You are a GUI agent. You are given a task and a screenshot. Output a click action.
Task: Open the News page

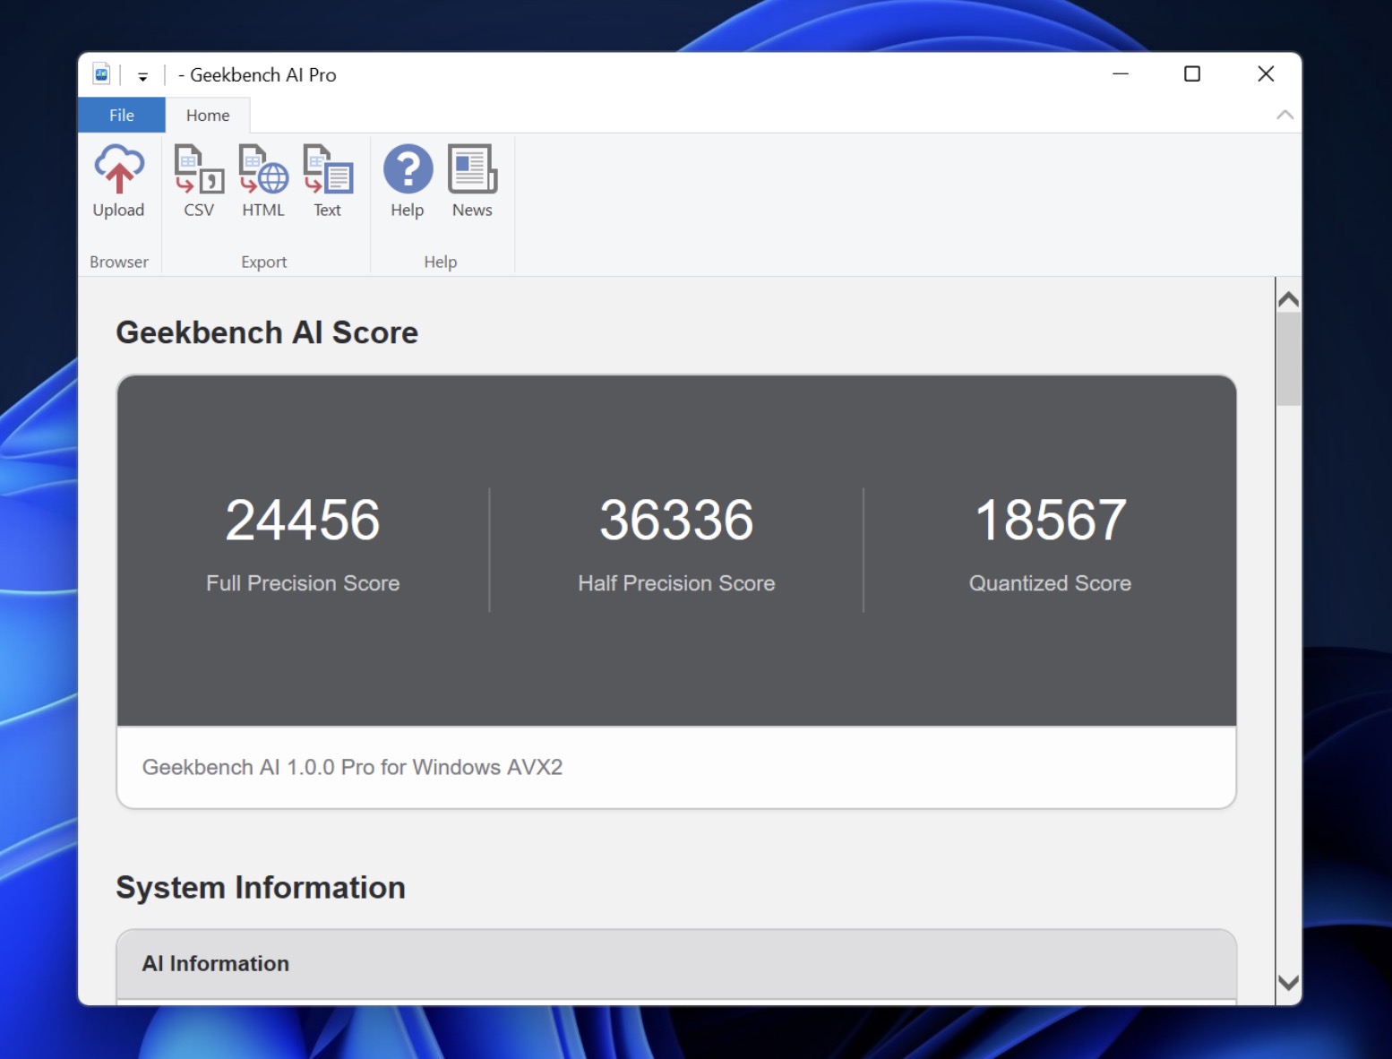coord(472,182)
